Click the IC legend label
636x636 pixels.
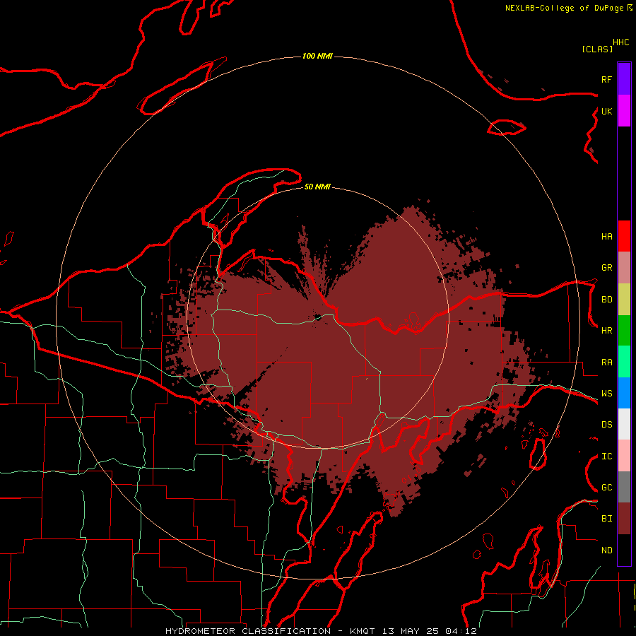click(606, 457)
